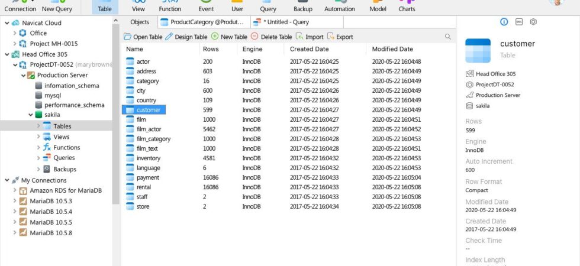The height and width of the screenshot is (266, 580).
Task: Switch to the Objects tab
Action: [x=140, y=22]
